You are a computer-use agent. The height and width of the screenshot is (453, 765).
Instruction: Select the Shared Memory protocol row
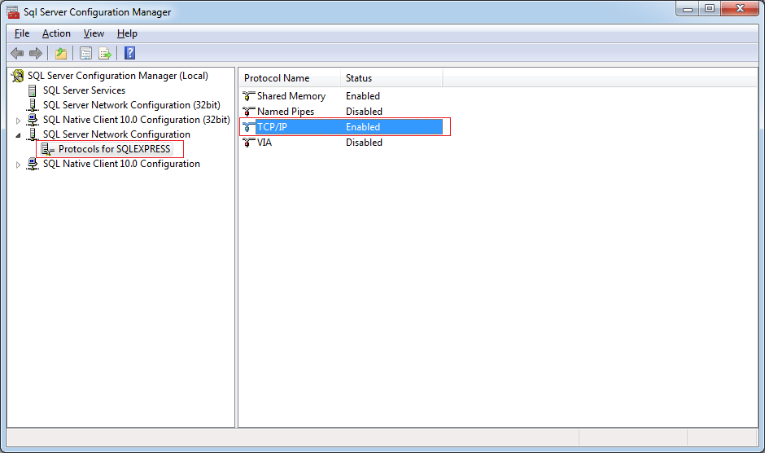click(341, 96)
